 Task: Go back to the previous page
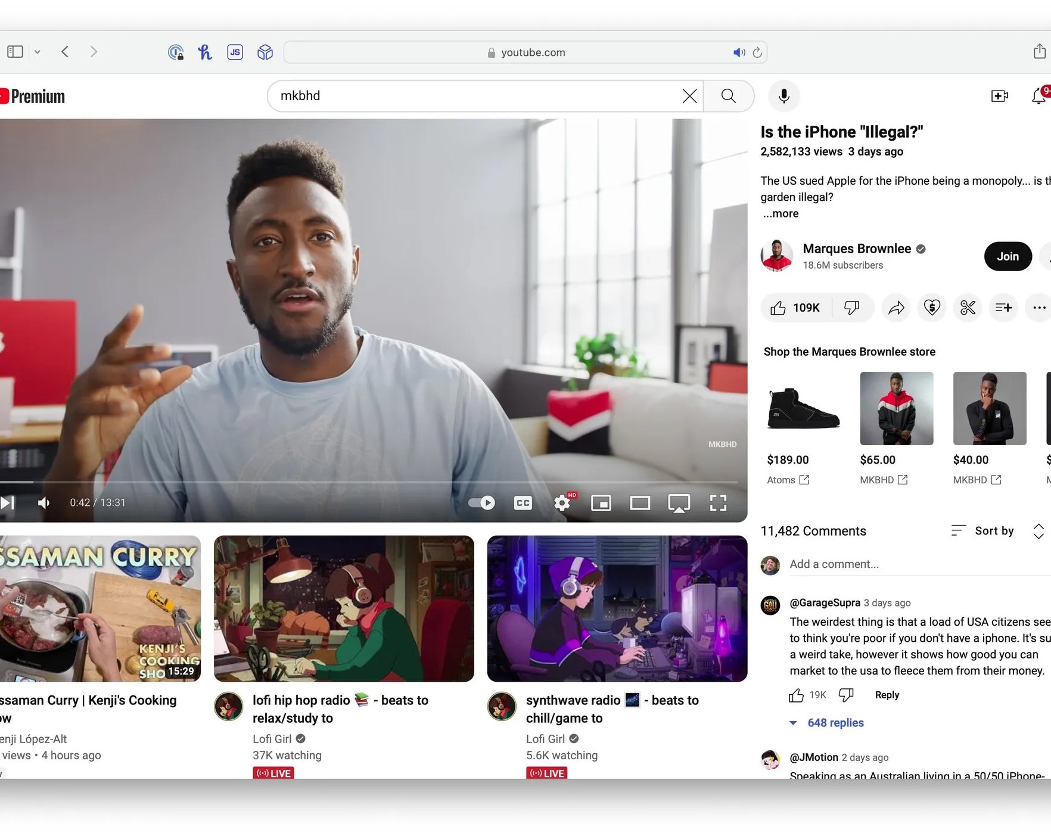point(65,52)
